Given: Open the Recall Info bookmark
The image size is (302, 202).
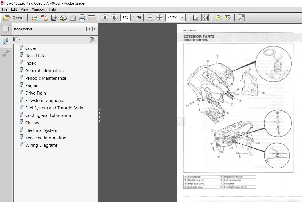Looking at the screenshot, I should tap(35, 56).
